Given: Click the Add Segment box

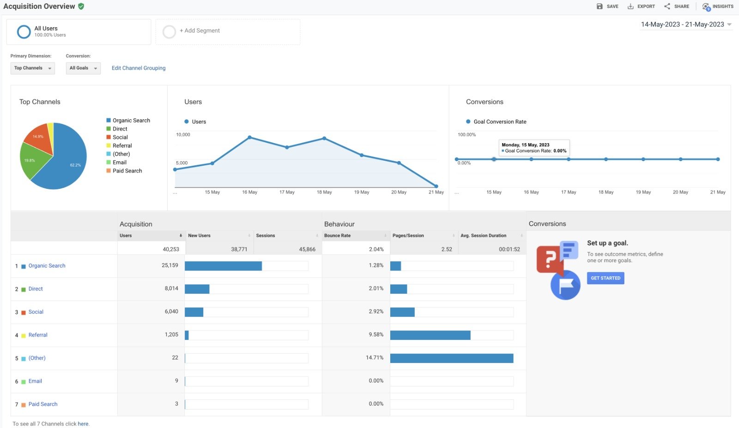Looking at the screenshot, I should coord(228,32).
